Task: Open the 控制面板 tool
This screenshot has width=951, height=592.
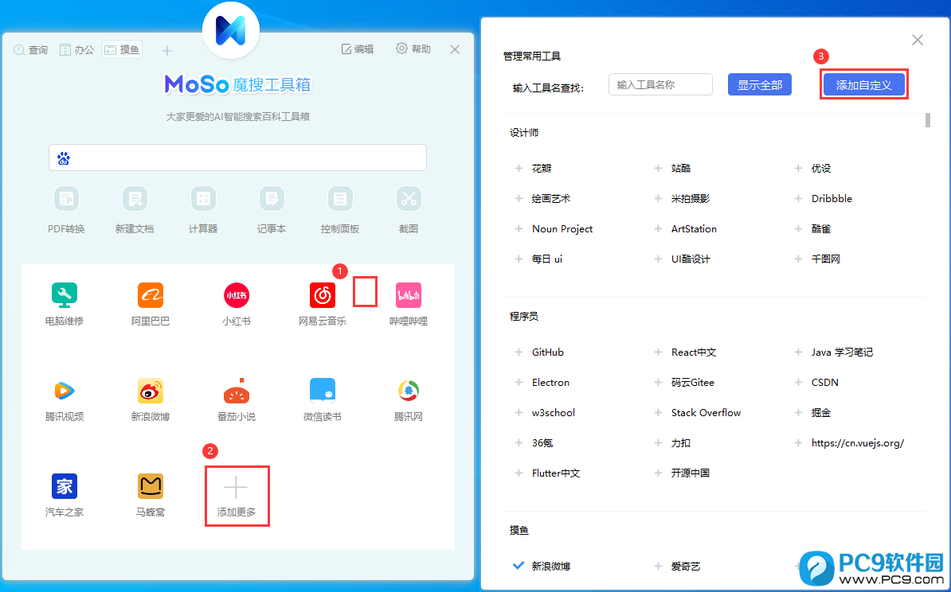Action: 340,199
